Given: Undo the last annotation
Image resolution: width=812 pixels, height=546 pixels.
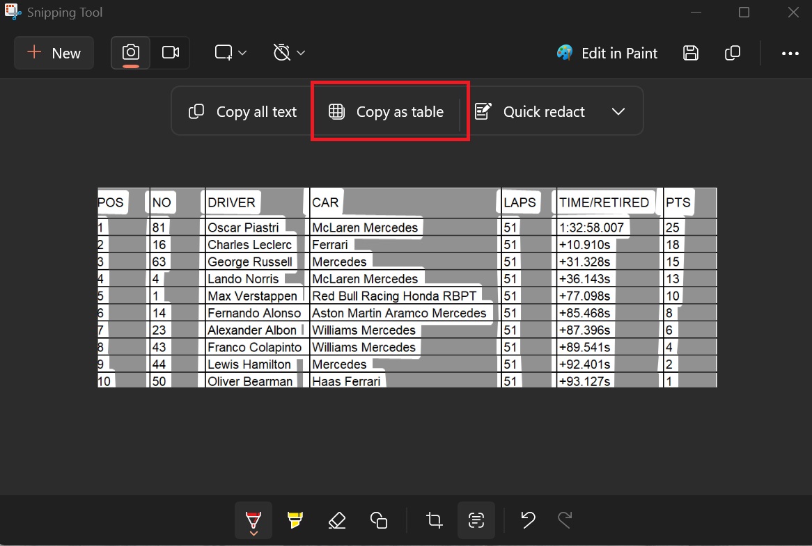Looking at the screenshot, I should click(527, 520).
